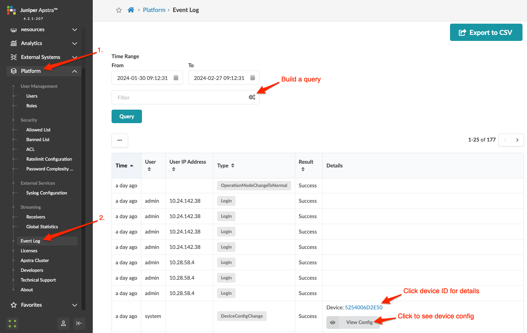Collapse the sidebar with arrow icon
527x333 pixels.
[79, 323]
